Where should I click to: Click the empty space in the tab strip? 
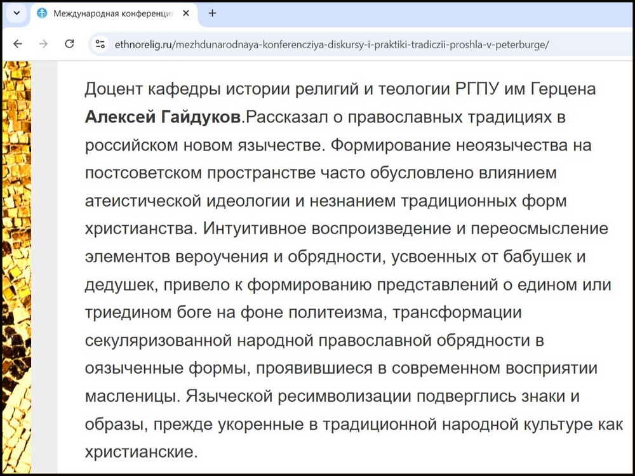tap(381, 13)
